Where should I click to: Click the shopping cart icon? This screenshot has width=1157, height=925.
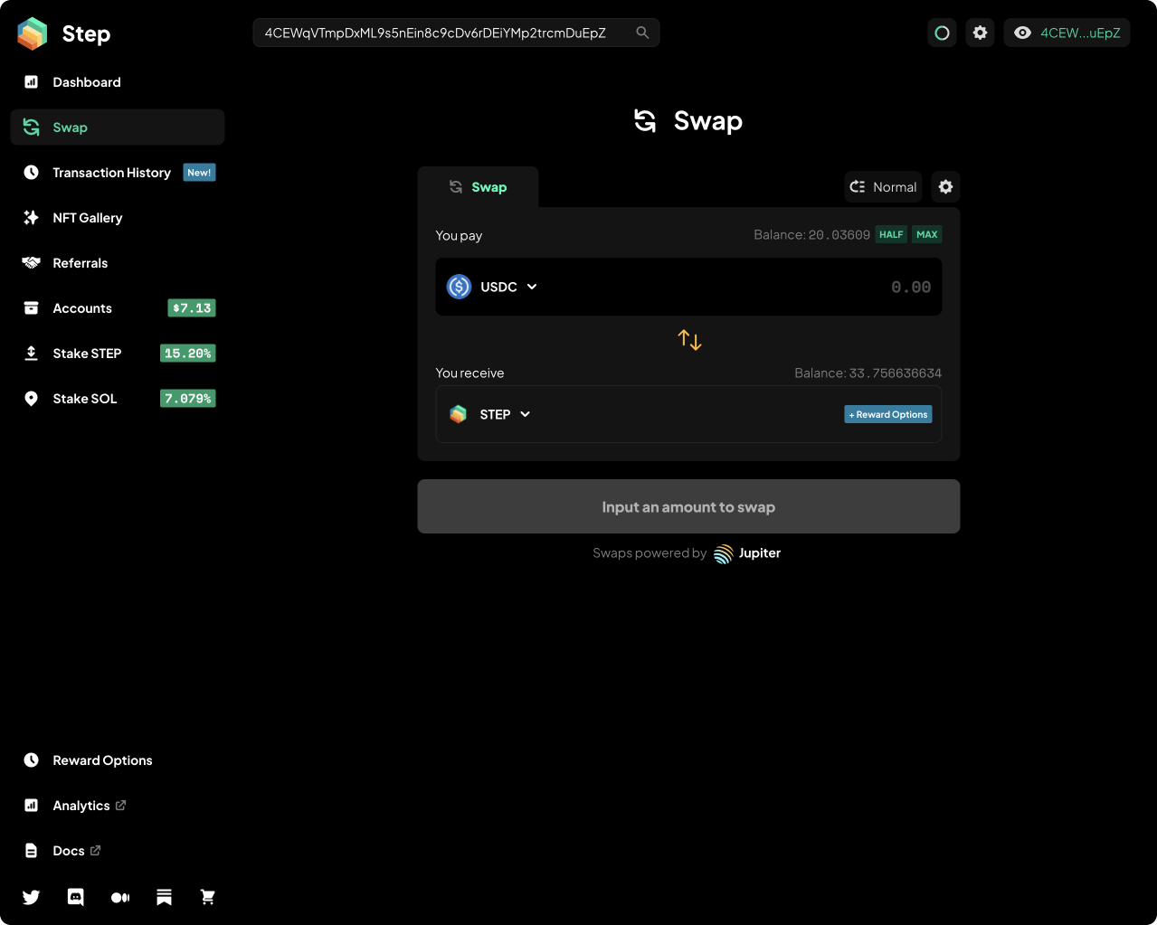pos(208,897)
